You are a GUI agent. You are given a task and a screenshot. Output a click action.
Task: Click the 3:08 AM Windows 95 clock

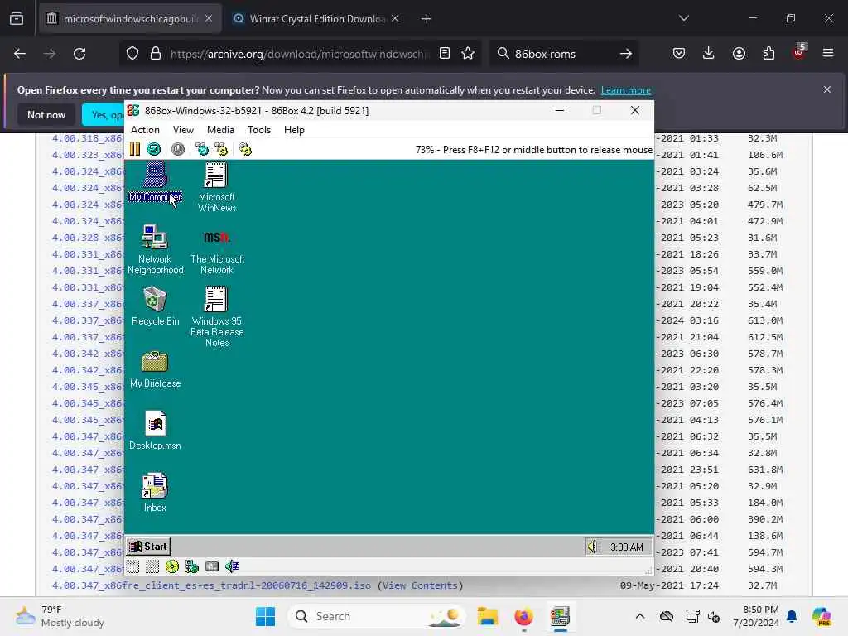[x=627, y=547]
